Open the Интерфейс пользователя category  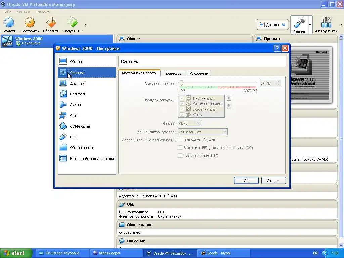87,159
